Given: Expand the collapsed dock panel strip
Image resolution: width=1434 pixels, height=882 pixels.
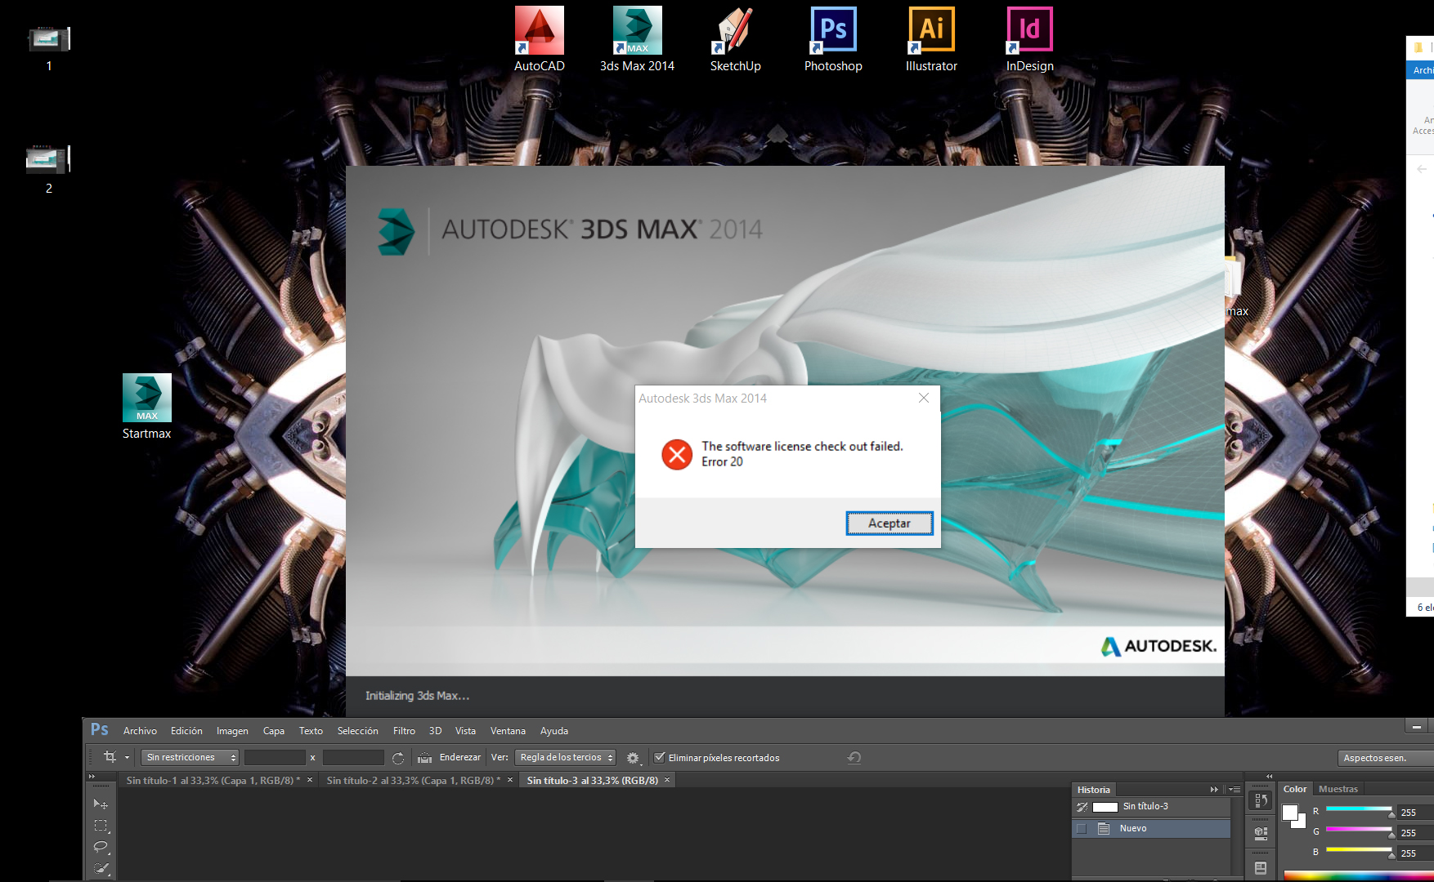Looking at the screenshot, I should (x=1269, y=777).
